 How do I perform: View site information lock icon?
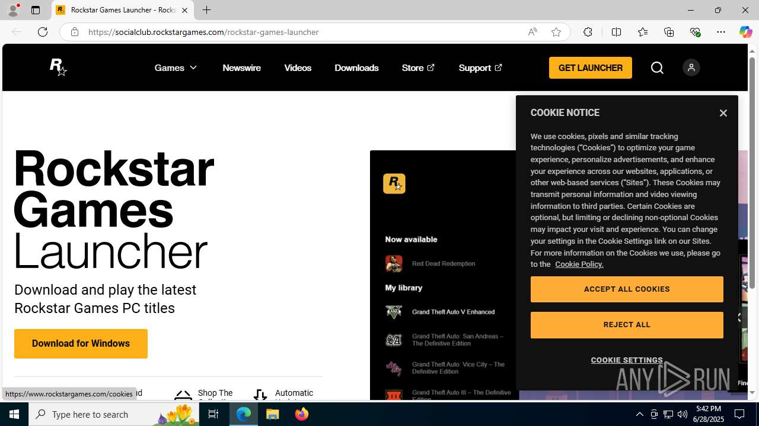tap(74, 32)
